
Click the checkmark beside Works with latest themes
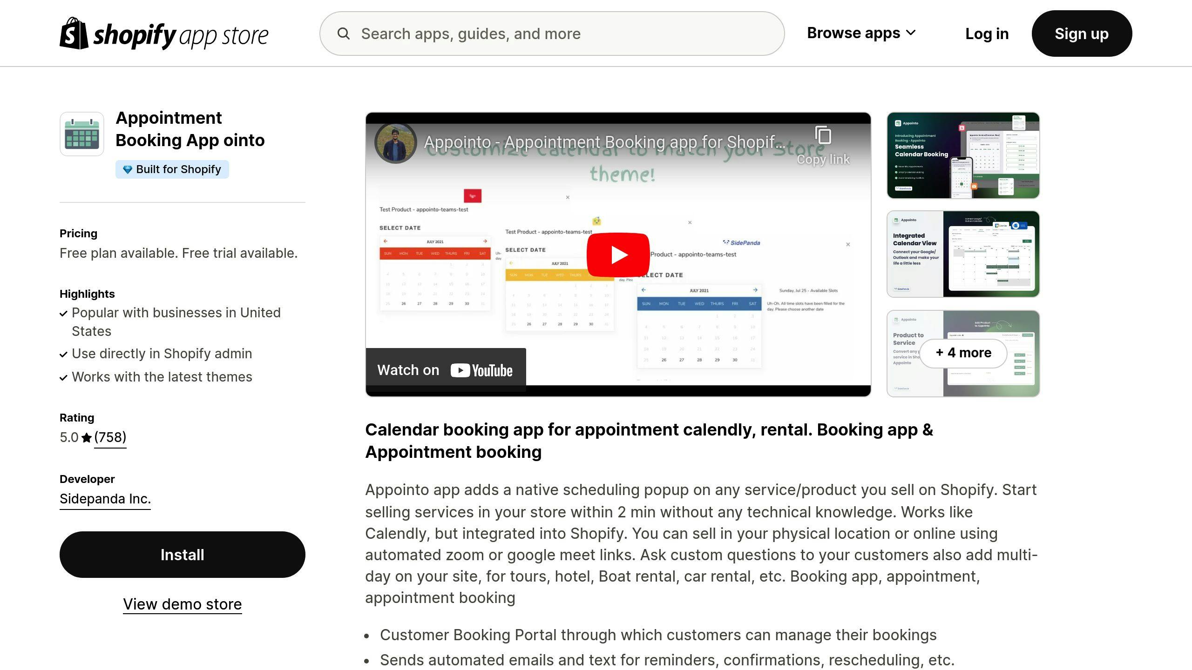[64, 378]
